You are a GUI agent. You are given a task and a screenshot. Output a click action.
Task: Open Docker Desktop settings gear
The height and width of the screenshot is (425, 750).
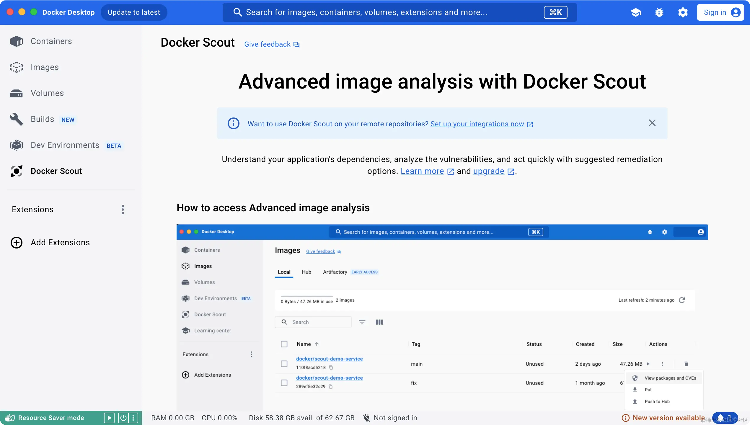click(x=683, y=12)
